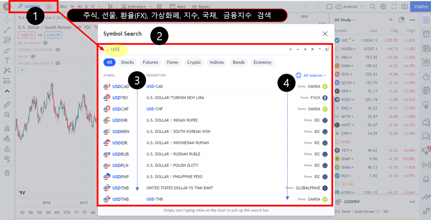Viewport: 431px width, 220px height.
Task: Open 00.Study watchlist dropdown
Action: click(345, 20)
